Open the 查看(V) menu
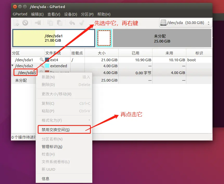This screenshot has width=224, height=184. [x=54, y=14]
